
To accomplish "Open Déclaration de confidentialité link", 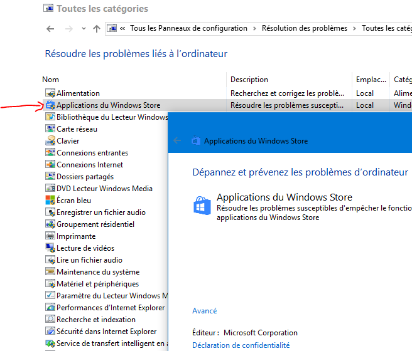I will 241,345.
